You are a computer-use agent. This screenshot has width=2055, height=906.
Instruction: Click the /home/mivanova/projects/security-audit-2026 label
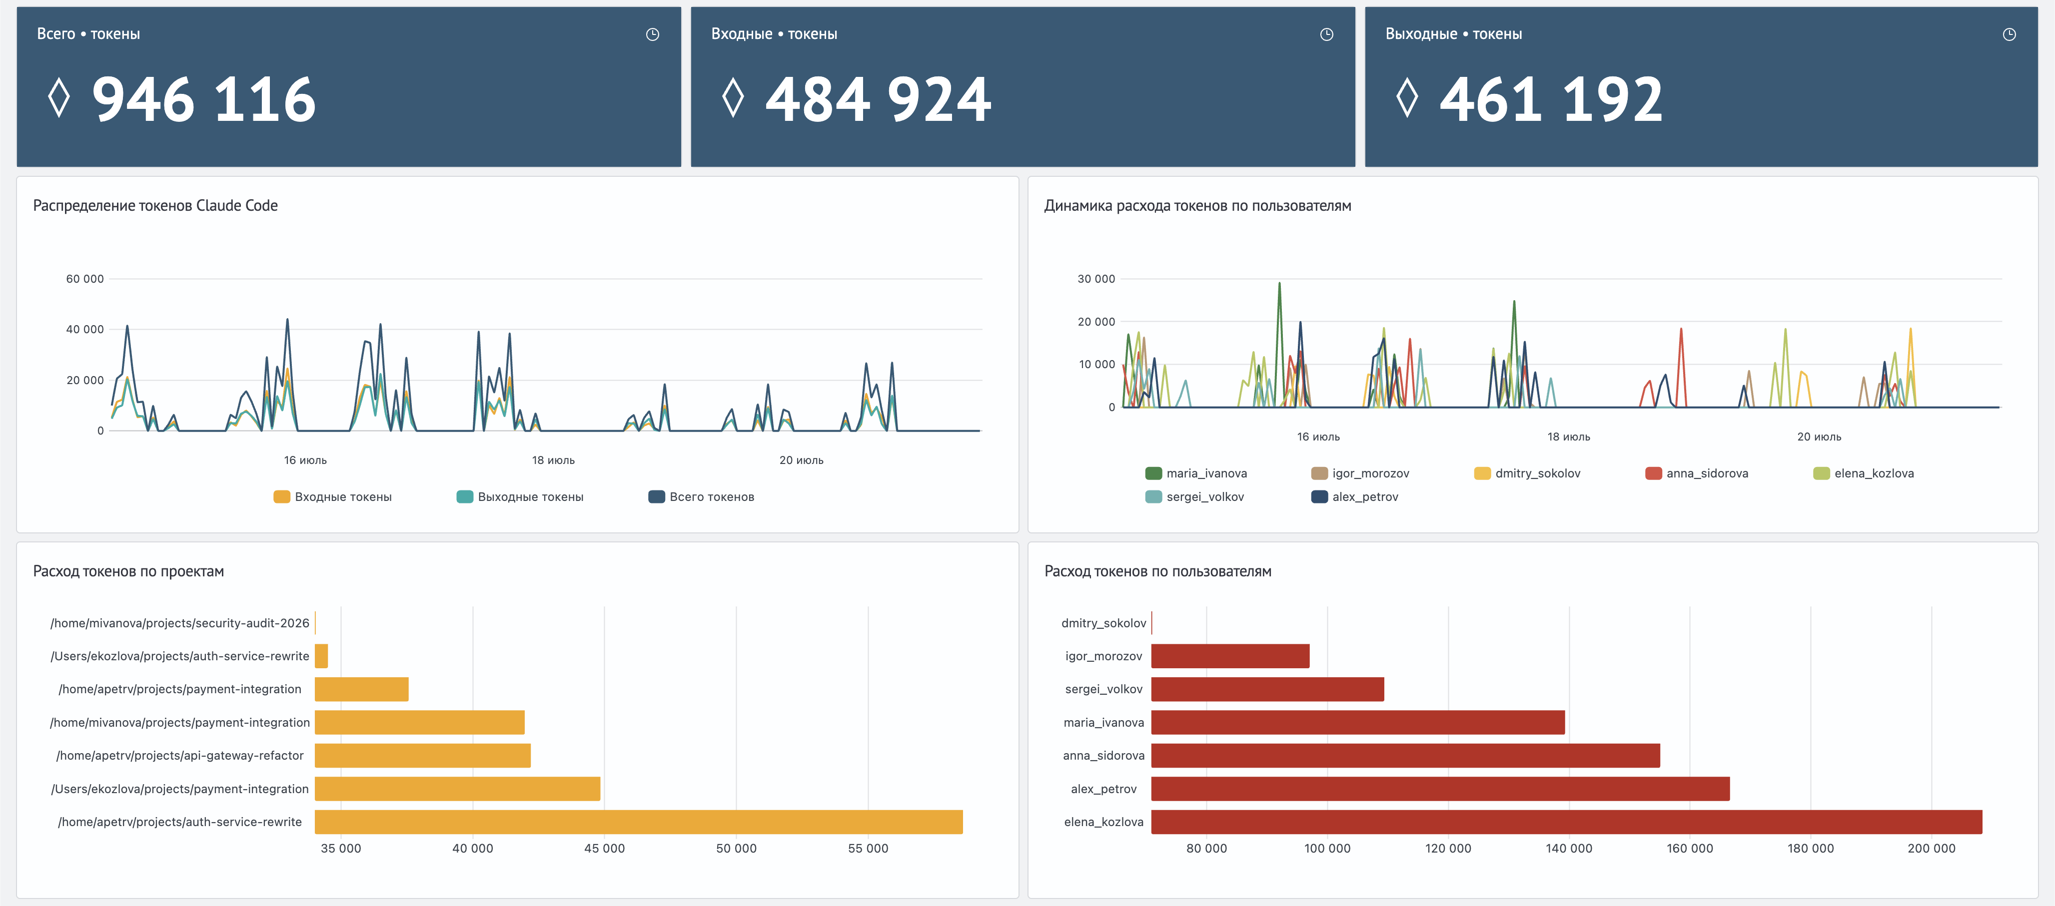(x=179, y=623)
